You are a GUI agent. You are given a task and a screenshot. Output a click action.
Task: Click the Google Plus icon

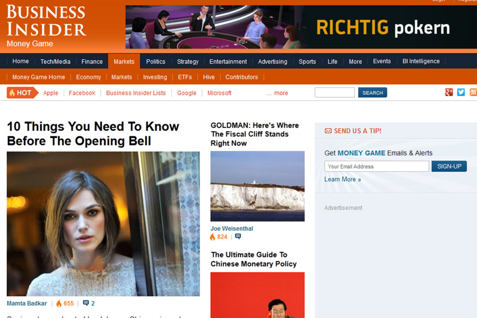[449, 93]
